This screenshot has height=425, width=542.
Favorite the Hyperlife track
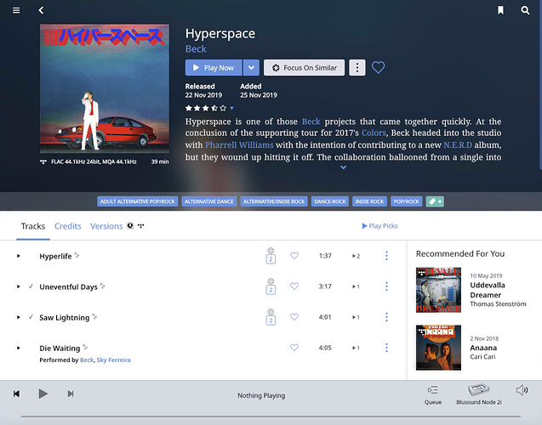[x=294, y=256]
